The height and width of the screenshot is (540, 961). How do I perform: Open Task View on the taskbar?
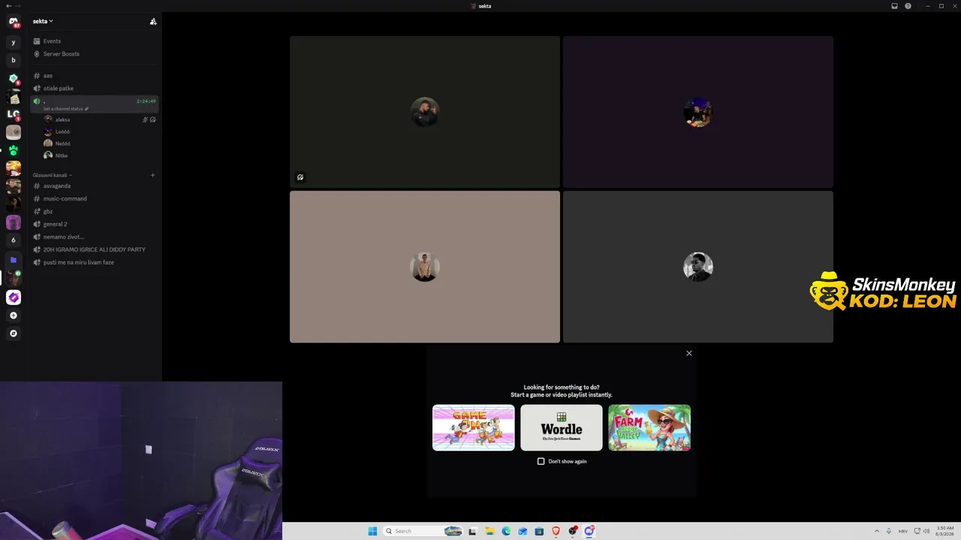(x=473, y=531)
